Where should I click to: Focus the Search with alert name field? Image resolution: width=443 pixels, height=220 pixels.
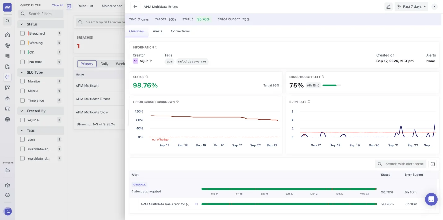coord(401,164)
